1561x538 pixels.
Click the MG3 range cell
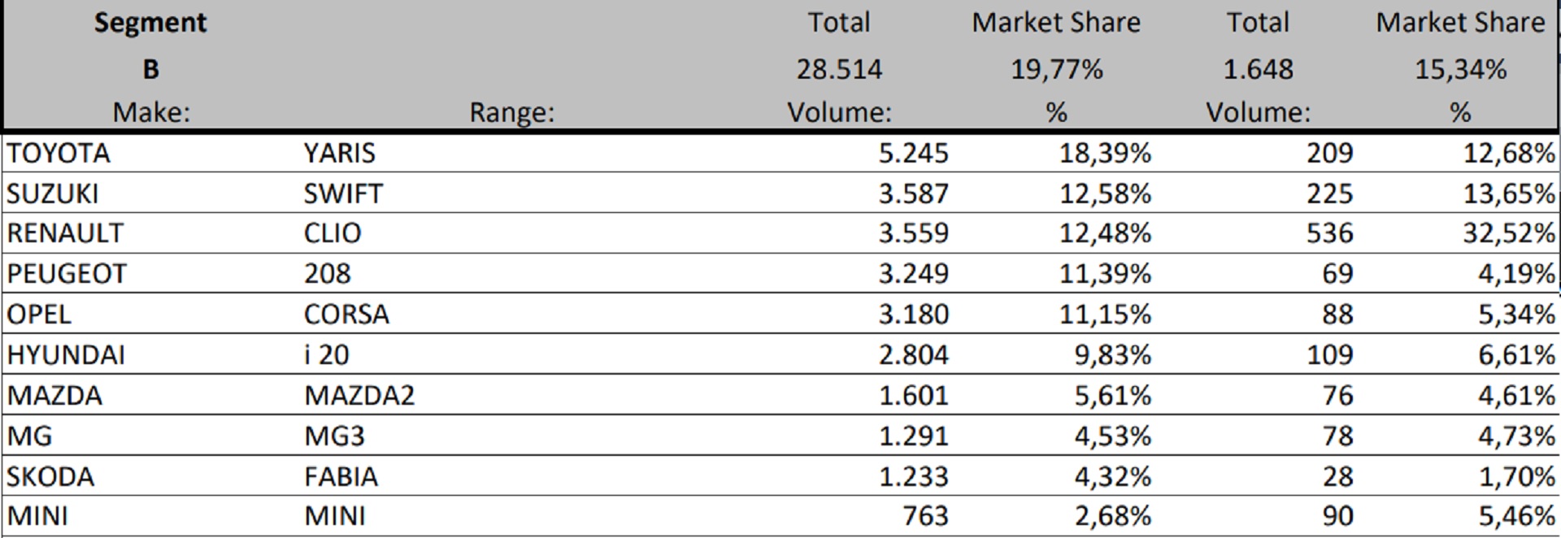pyautogui.click(x=334, y=436)
